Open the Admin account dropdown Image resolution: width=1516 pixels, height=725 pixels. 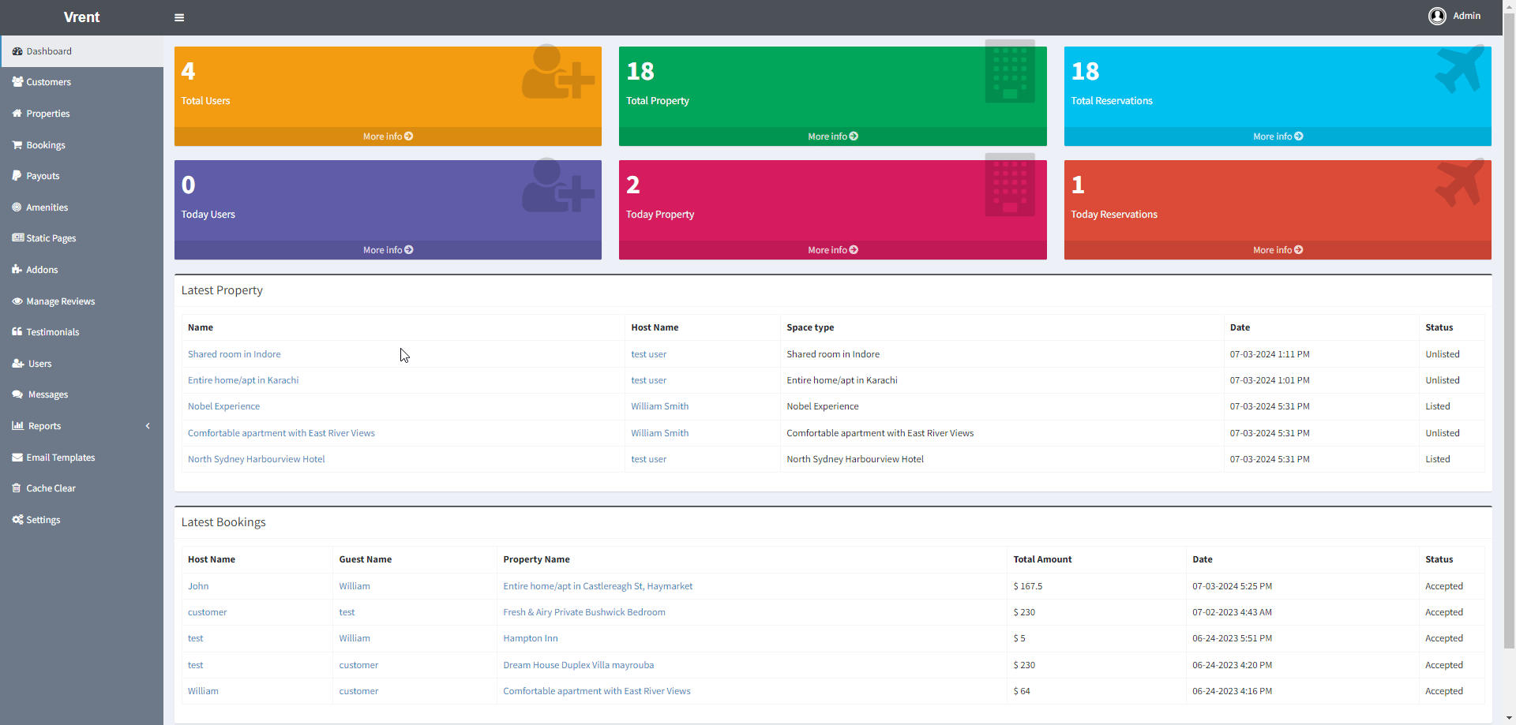1466,16
